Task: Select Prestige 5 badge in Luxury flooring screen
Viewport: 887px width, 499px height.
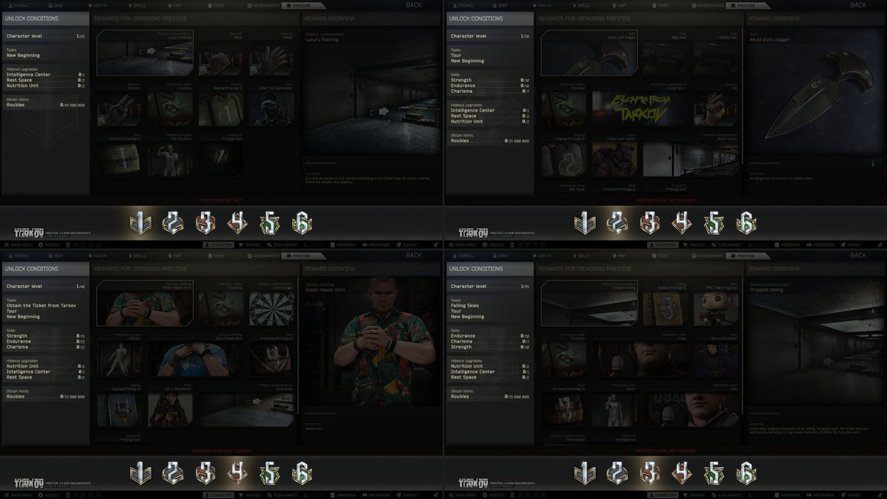Action: (271, 221)
